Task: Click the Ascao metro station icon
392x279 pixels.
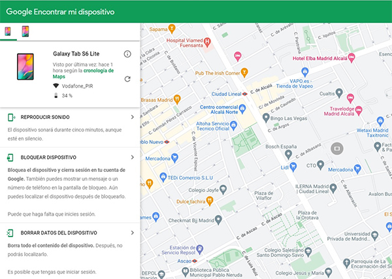Action: point(195,261)
